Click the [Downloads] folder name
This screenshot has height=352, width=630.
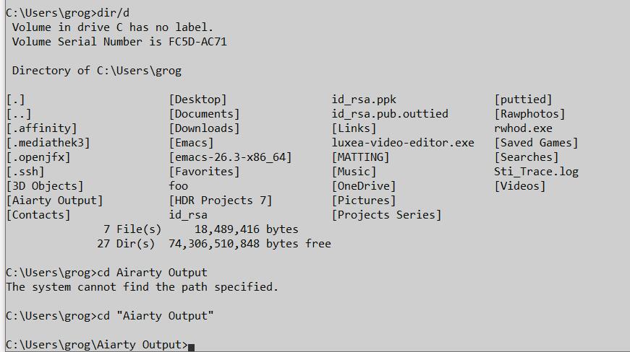pyautogui.click(x=204, y=128)
